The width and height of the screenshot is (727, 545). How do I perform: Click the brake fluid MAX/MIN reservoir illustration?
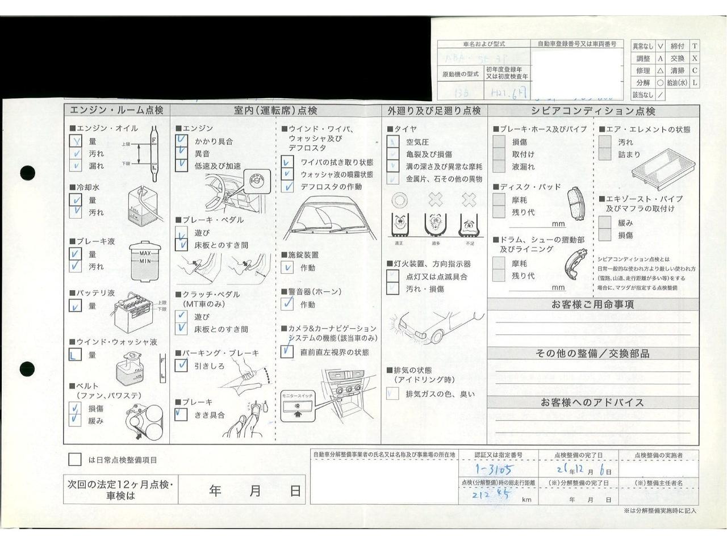click(x=145, y=262)
